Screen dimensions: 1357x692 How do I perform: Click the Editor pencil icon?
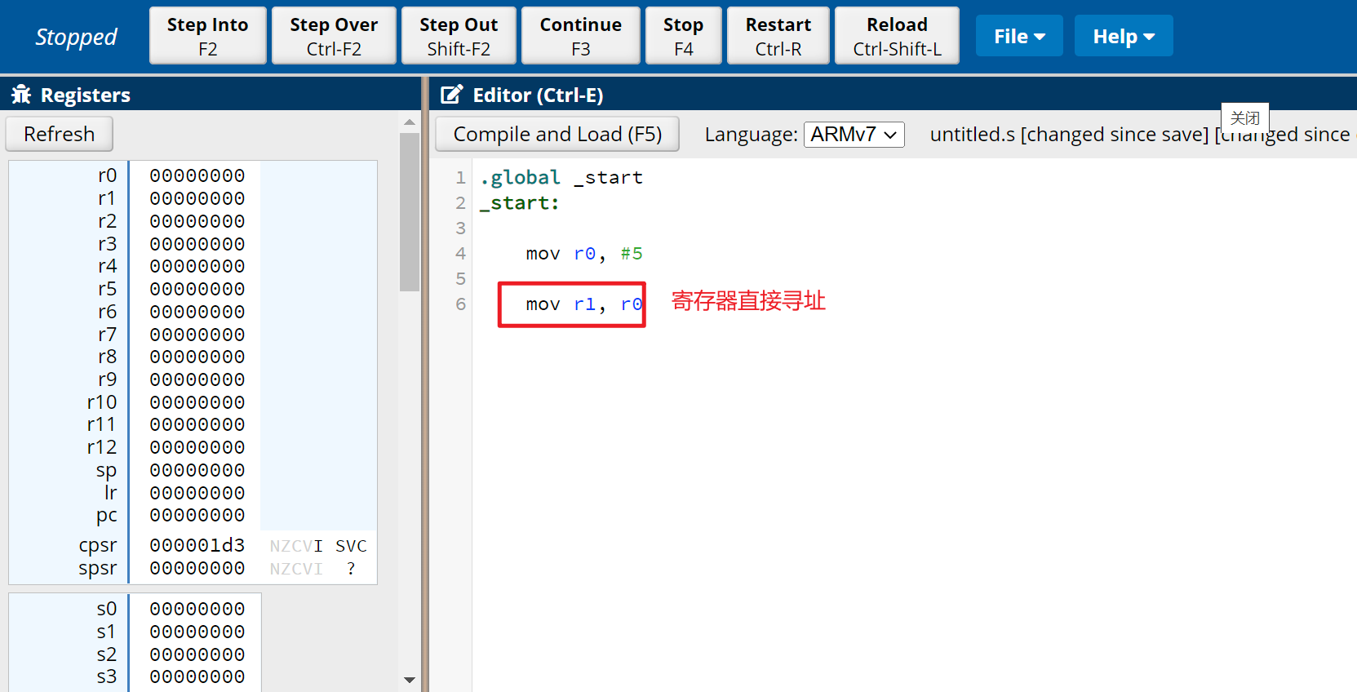point(451,95)
